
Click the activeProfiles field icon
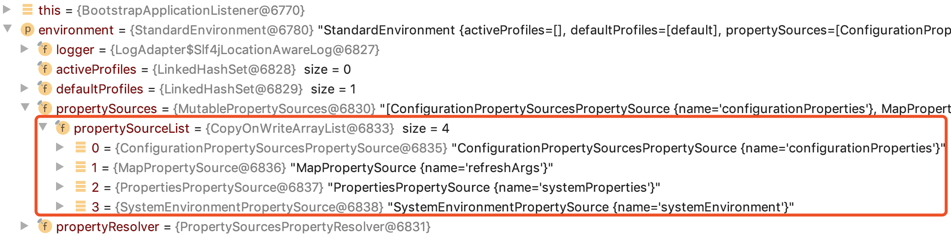(45, 69)
